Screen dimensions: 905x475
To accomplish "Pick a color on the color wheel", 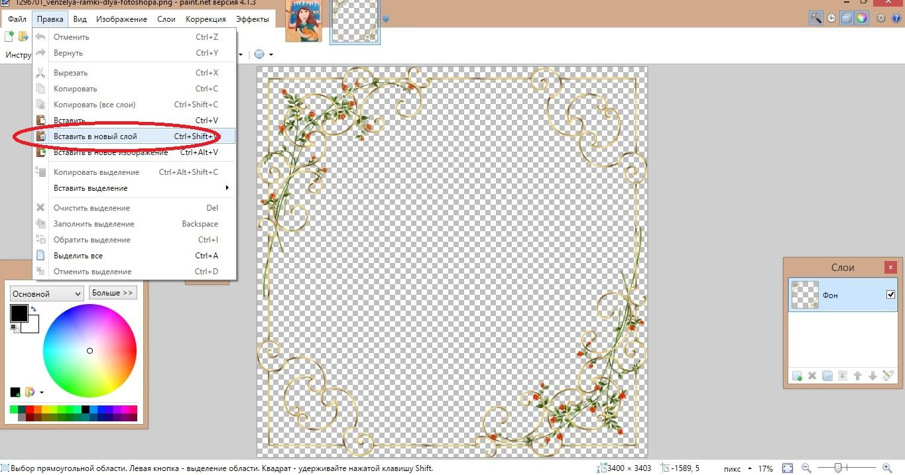I will (x=90, y=350).
